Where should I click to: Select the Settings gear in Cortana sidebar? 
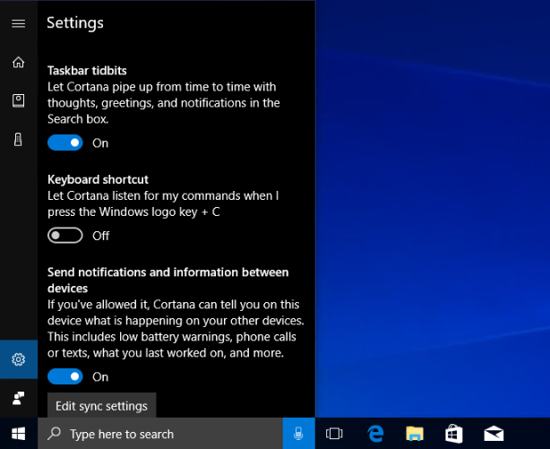tap(19, 359)
